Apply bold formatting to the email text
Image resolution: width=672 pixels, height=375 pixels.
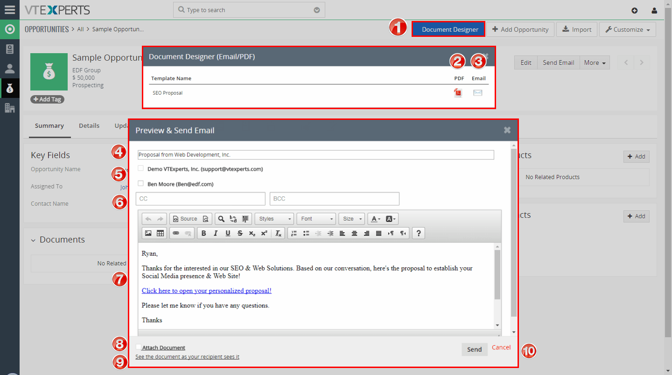(203, 233)
